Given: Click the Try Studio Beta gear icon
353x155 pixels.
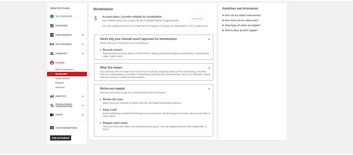Looking at the screenshot, I should [x=52, y=17].
